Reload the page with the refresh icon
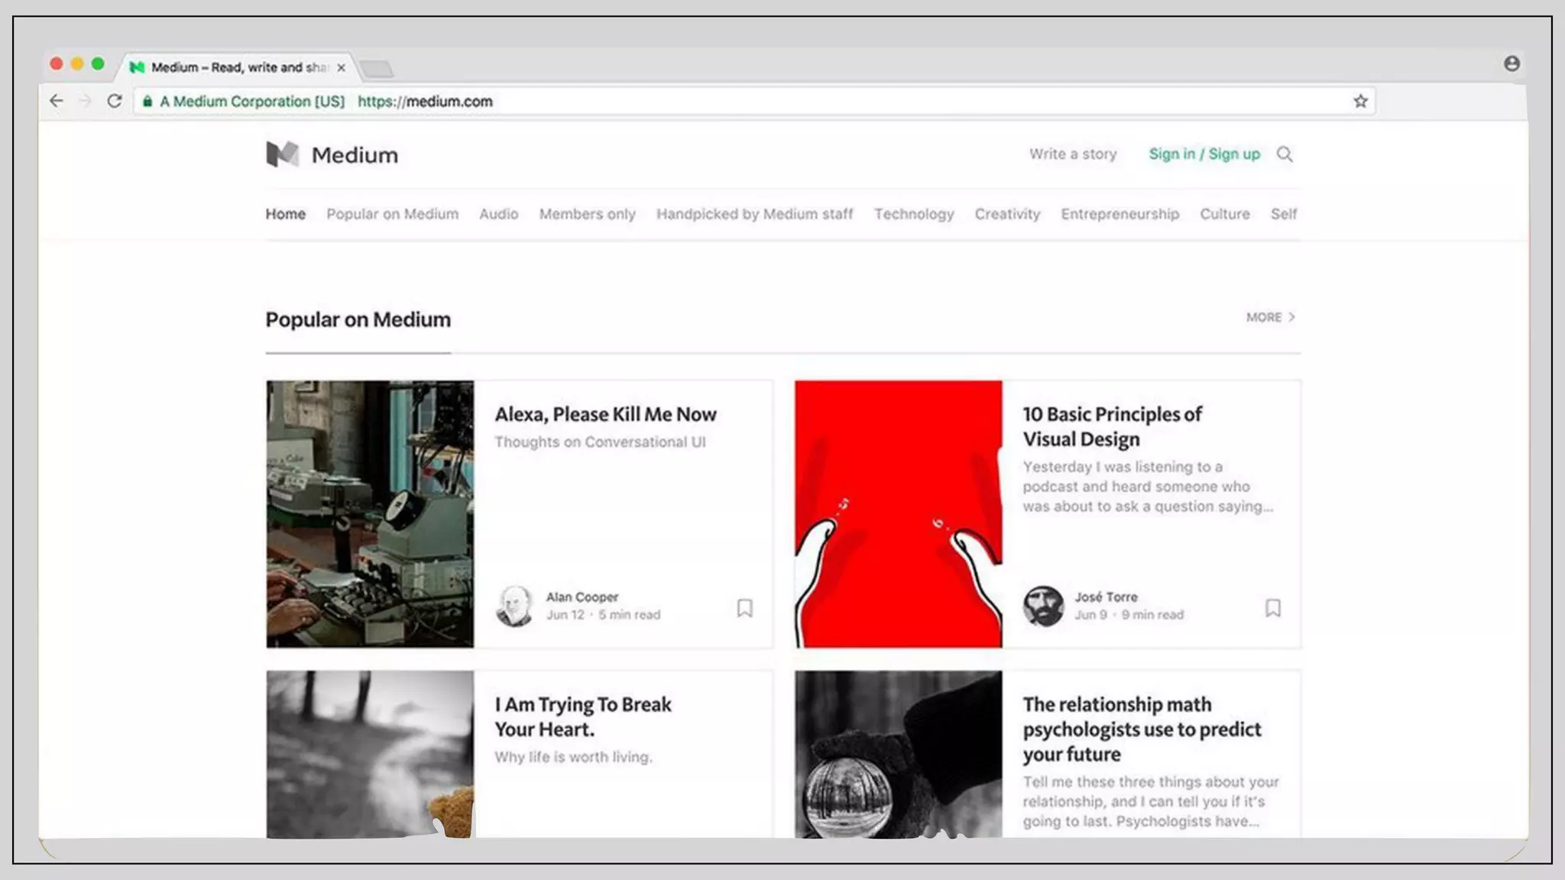 coord(115,101)
